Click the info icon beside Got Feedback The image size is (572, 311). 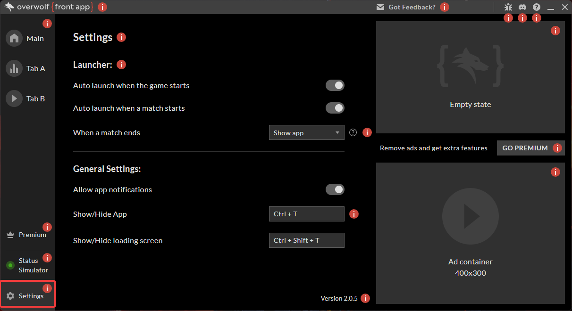click(445, 7)
